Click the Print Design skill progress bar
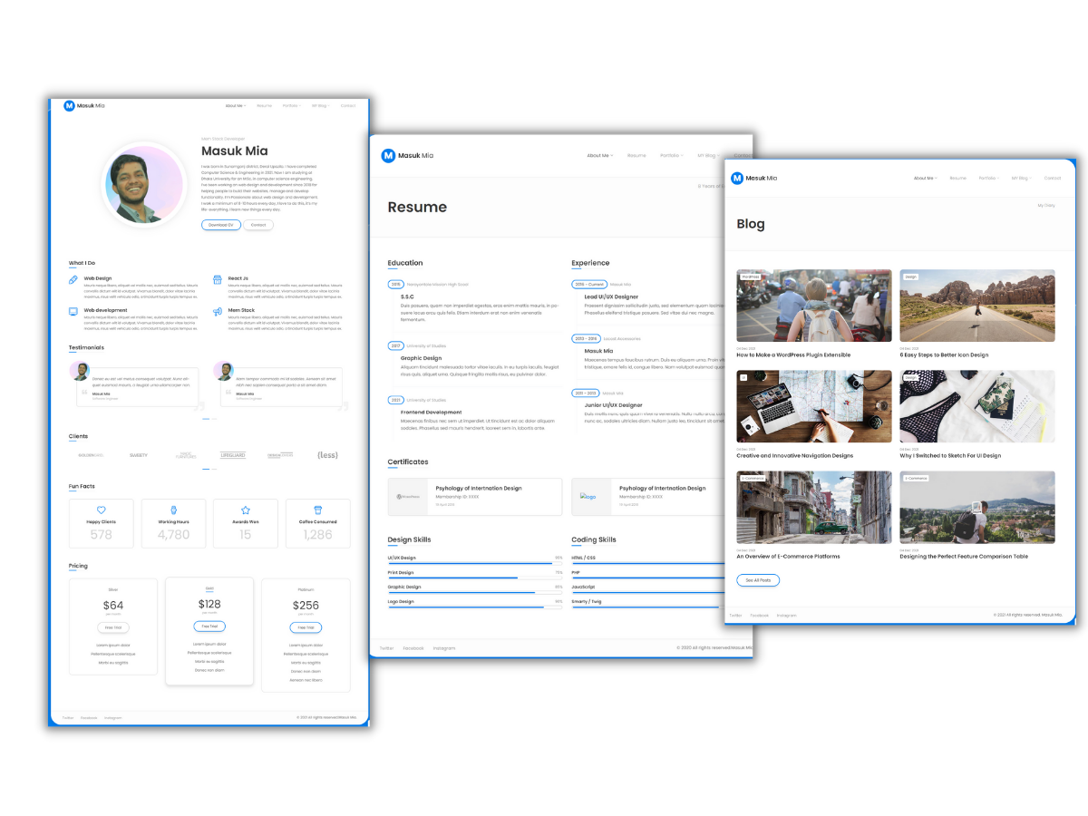Viewport: 1088px width, 816px height. pos(475,578)
